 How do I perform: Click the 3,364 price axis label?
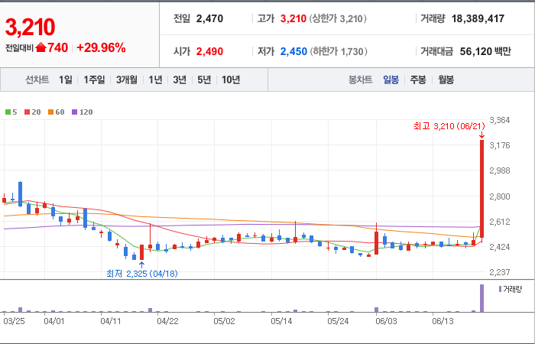(500, 120)
